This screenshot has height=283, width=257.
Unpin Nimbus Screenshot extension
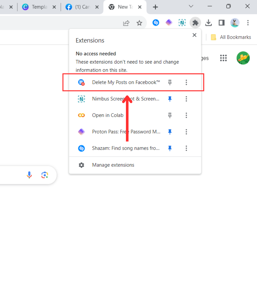tap(170, 99)
